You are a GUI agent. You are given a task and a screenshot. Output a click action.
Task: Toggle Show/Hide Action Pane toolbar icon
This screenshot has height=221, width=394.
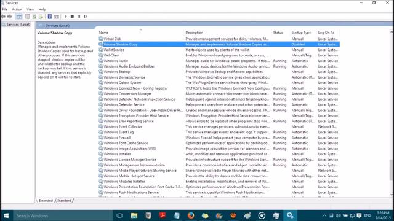pyautogui.click(x=57, y=17)
